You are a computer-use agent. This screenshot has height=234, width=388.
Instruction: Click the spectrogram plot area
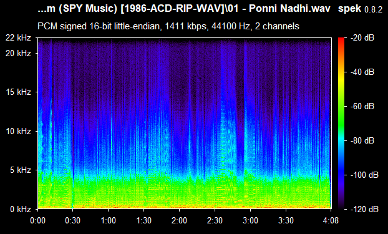click(185, 124)
